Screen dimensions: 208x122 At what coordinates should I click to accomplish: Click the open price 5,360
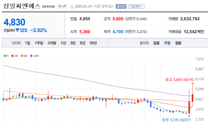point(85,32)
